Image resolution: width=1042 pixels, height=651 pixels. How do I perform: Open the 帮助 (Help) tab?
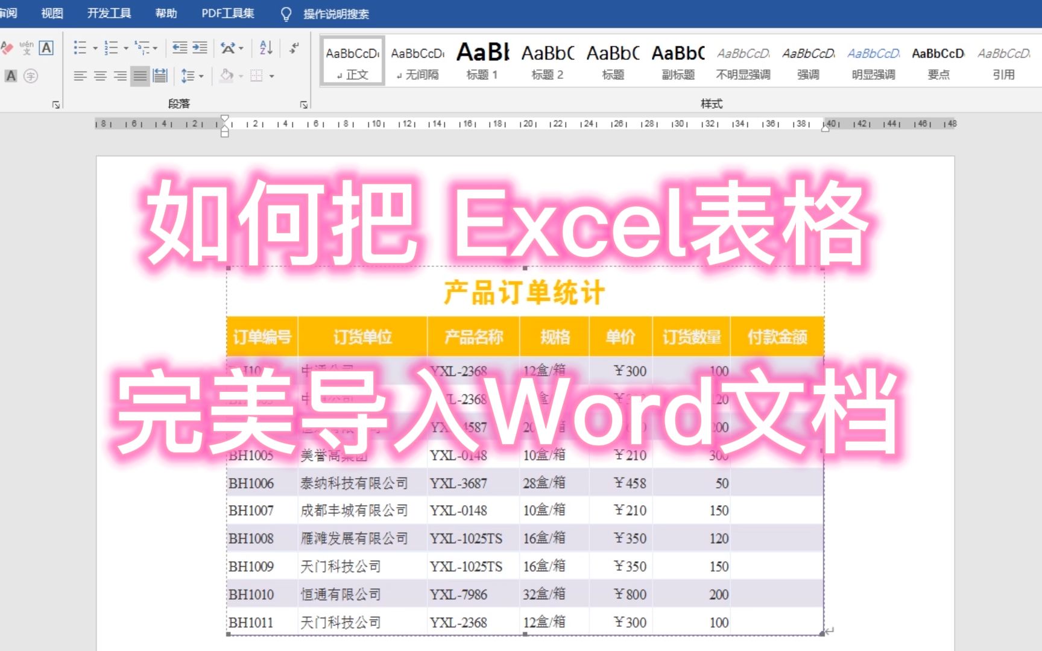pyautogui.click(x=166, y=13)
